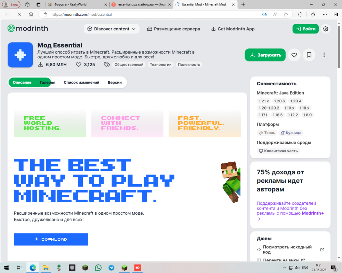Open Modrinth settings gear icon
The image size is (342, 273).
(326, 29)
